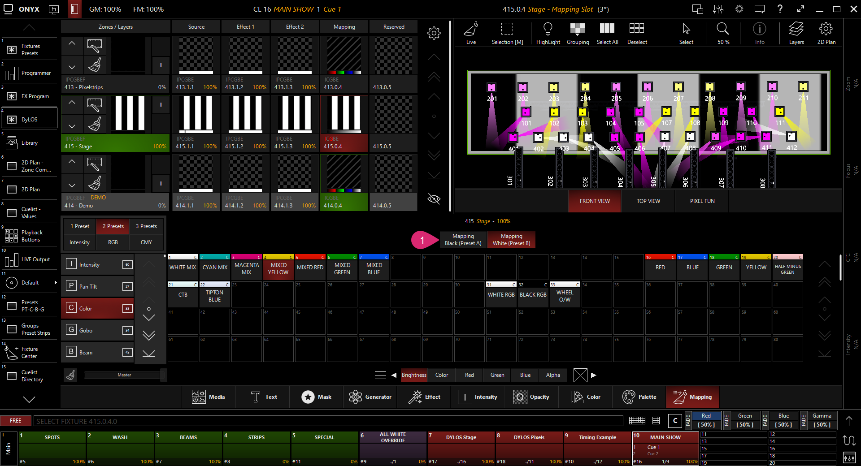Image resolution: width=861 pixels, height=466 pixels.
Task: Switch to FRONT VIEW tab
Action: [595, 201]
